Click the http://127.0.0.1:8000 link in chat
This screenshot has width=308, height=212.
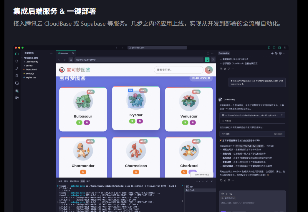[x=249, y=146]
